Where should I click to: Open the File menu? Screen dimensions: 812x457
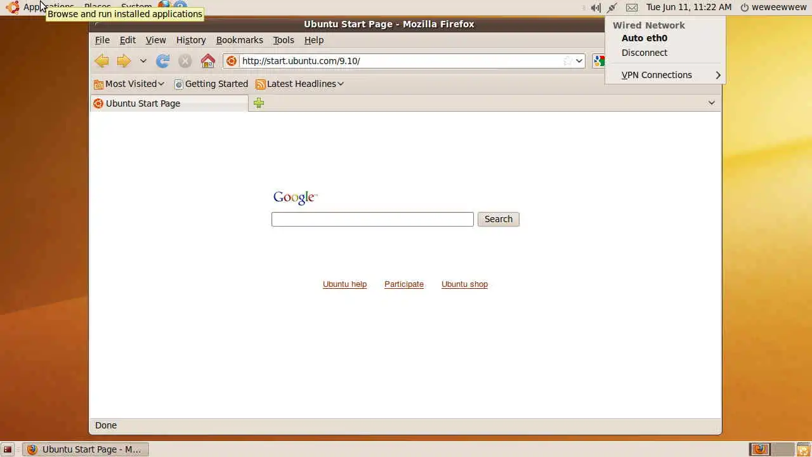point(102,40)
